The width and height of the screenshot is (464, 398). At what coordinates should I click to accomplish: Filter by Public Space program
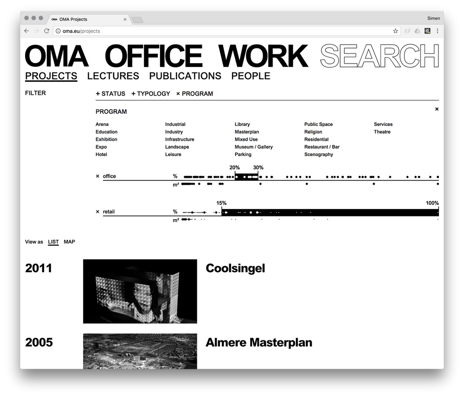(318, 124)
